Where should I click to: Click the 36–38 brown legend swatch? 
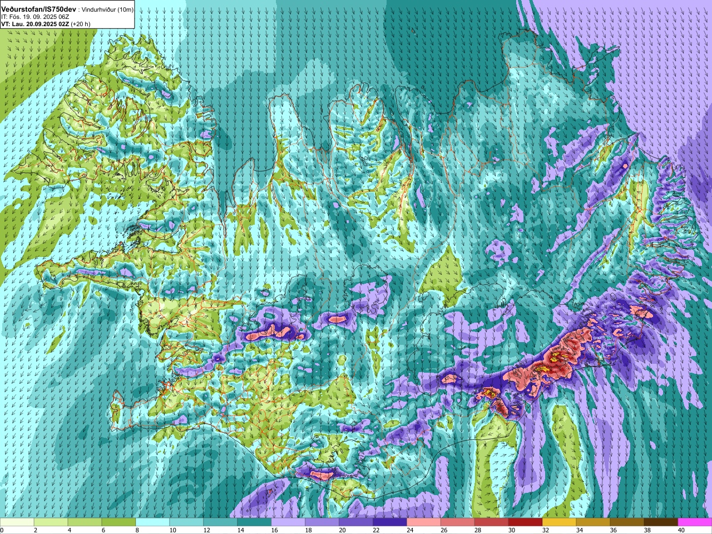point(627,522)
